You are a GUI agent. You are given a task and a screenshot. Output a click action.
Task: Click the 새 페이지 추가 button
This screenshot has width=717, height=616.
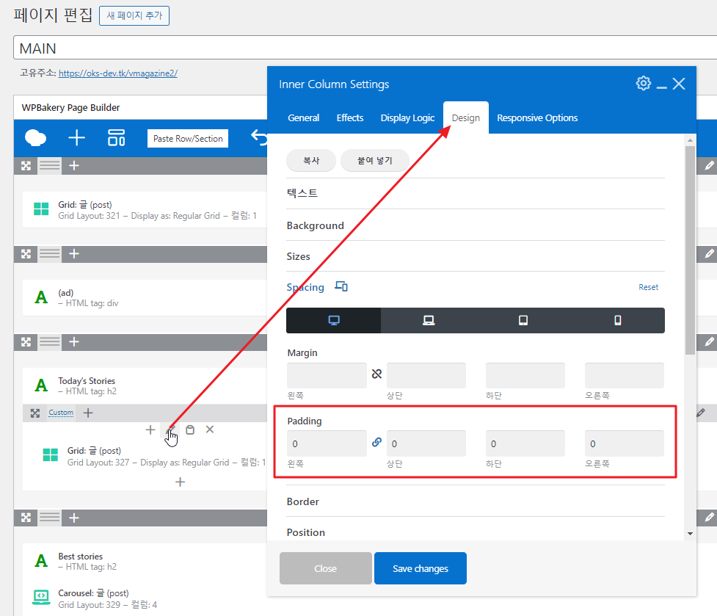point(134,15)
